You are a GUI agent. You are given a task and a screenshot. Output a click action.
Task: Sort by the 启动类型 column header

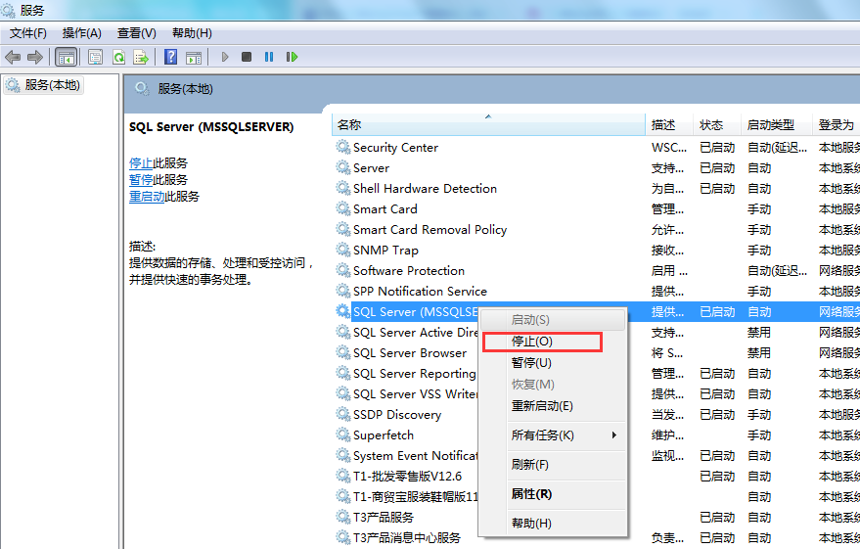776,125
